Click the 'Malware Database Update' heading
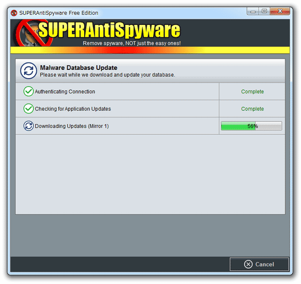 tap(78, 67)
